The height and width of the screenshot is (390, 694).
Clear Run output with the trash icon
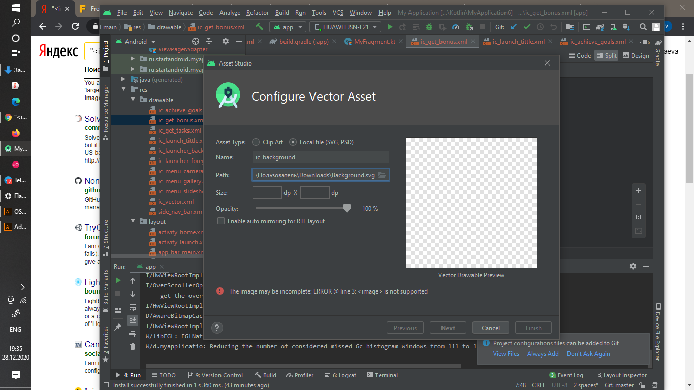(133, 347)
